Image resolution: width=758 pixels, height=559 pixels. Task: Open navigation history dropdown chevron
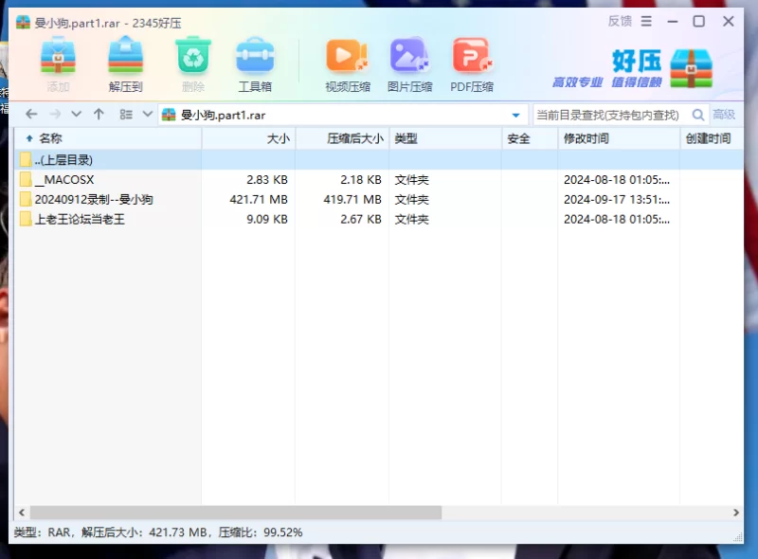pyautogui.click(x=76, y=115)
